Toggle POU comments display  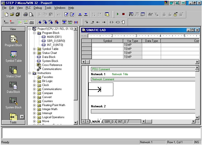[x=20, y=22]
